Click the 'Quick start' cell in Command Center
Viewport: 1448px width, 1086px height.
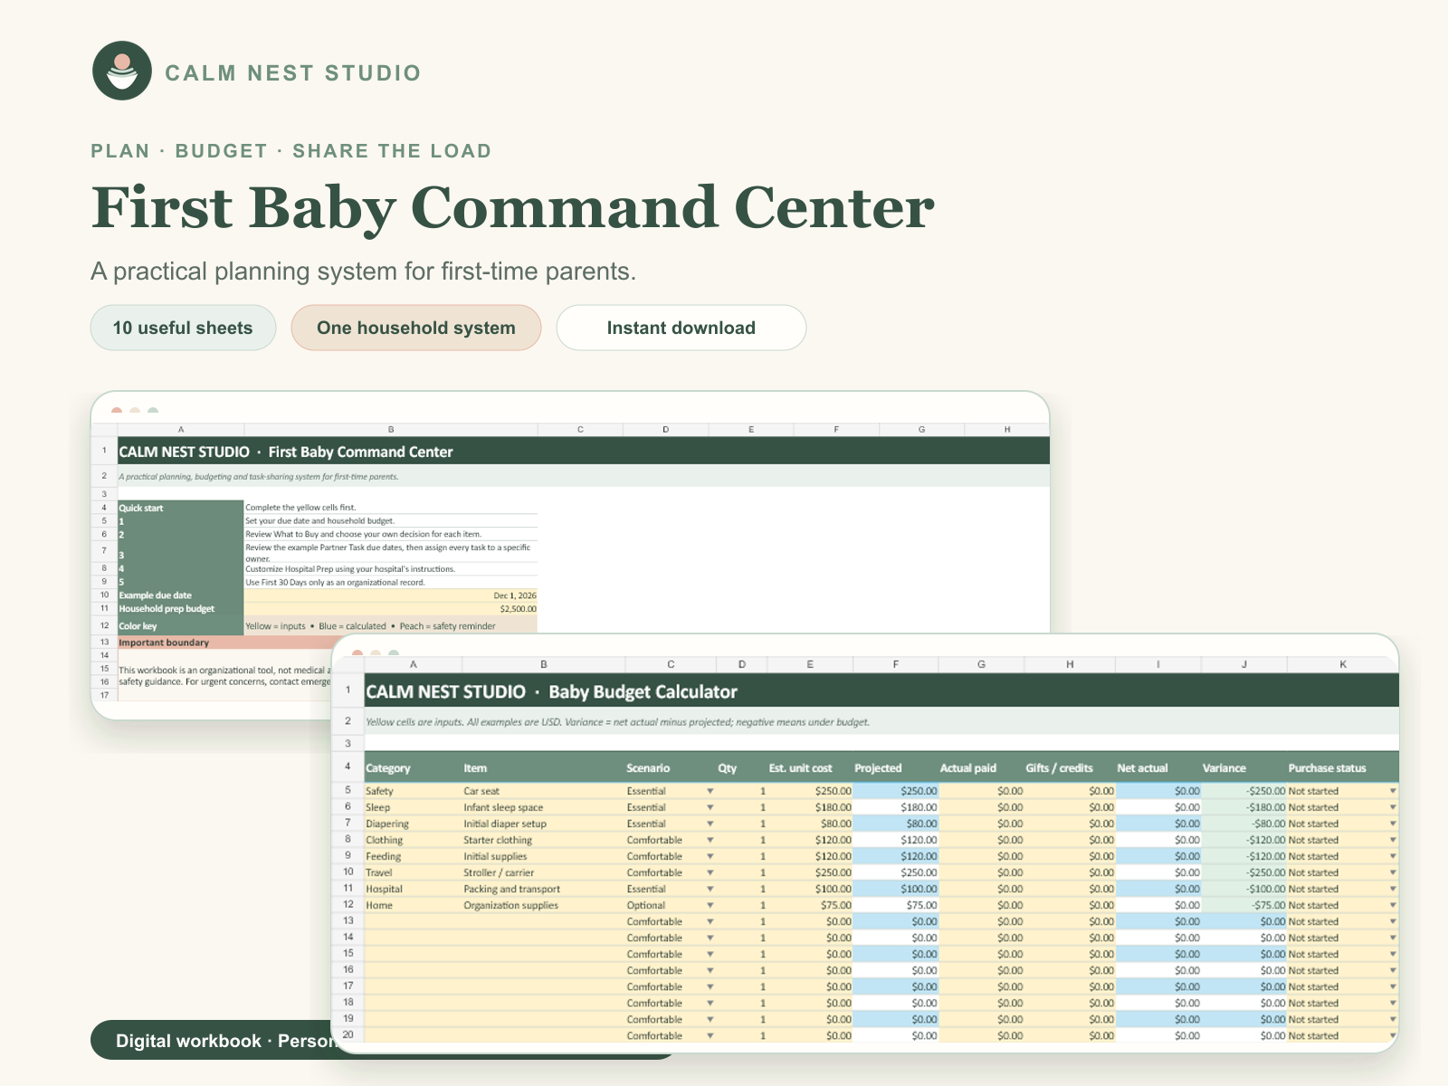pos(180,508)
